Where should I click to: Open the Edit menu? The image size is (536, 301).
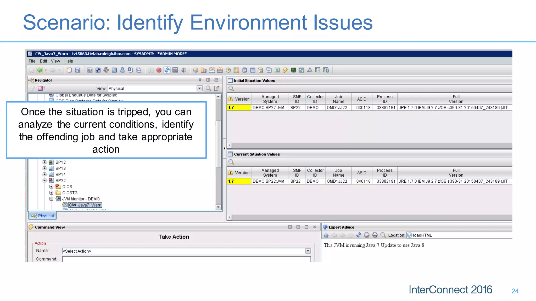pyautogui.click(x=43, y=61)
